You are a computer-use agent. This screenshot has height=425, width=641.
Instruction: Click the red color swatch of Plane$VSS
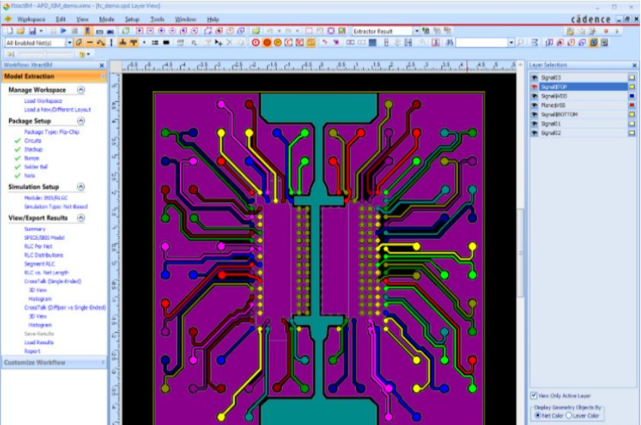click(x=632, y=105)
